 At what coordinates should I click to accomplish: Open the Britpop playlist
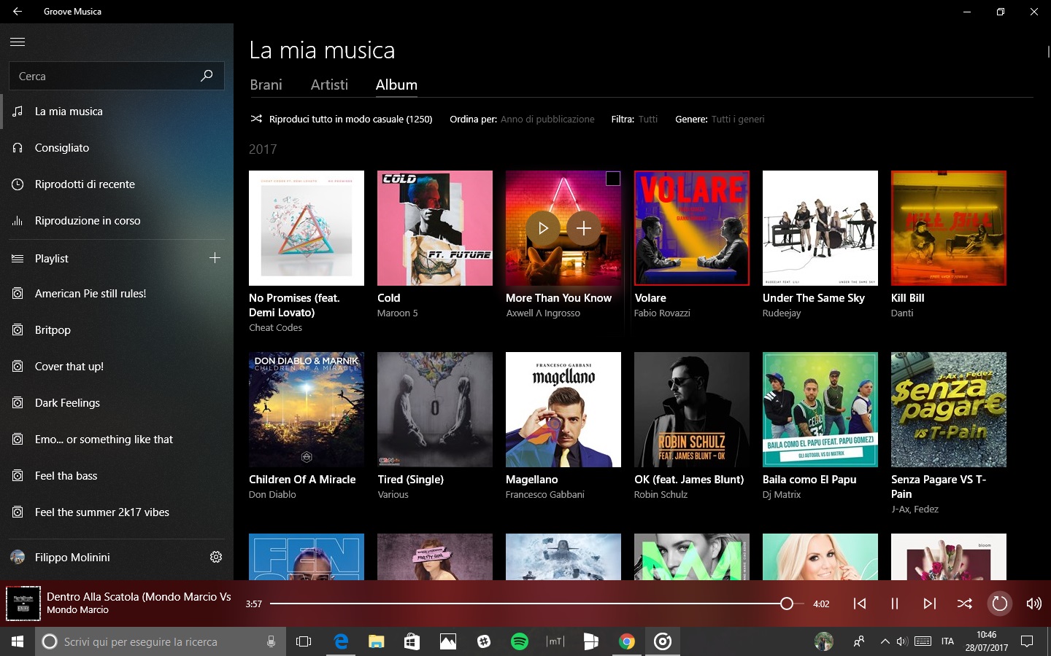coord(117,330)
